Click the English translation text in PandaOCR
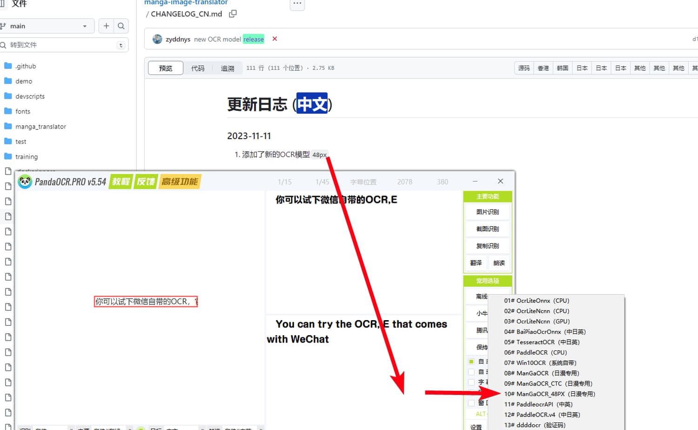Screen dimensions: 698x430 click(357, 331)
